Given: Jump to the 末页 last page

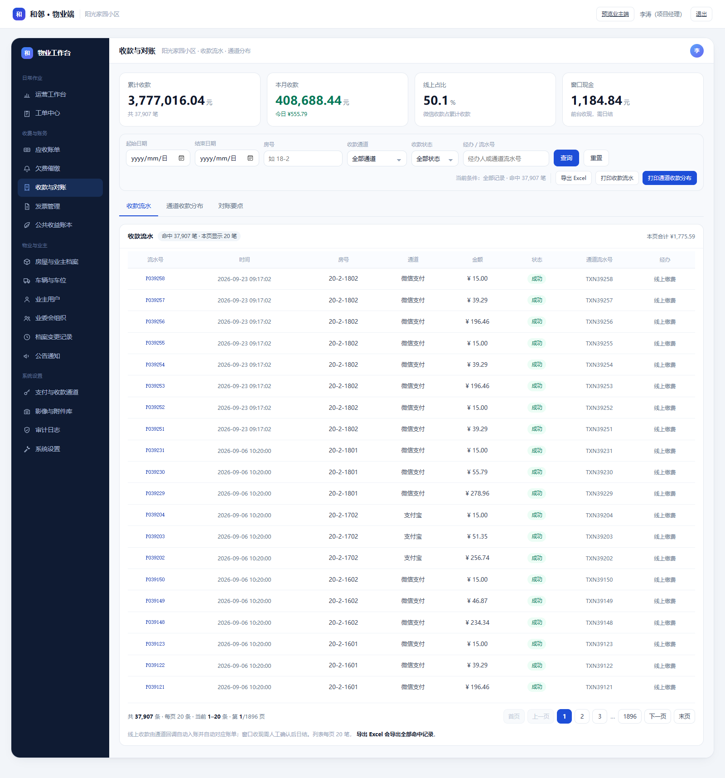Looking at the screenshot, I should point(684,716).
